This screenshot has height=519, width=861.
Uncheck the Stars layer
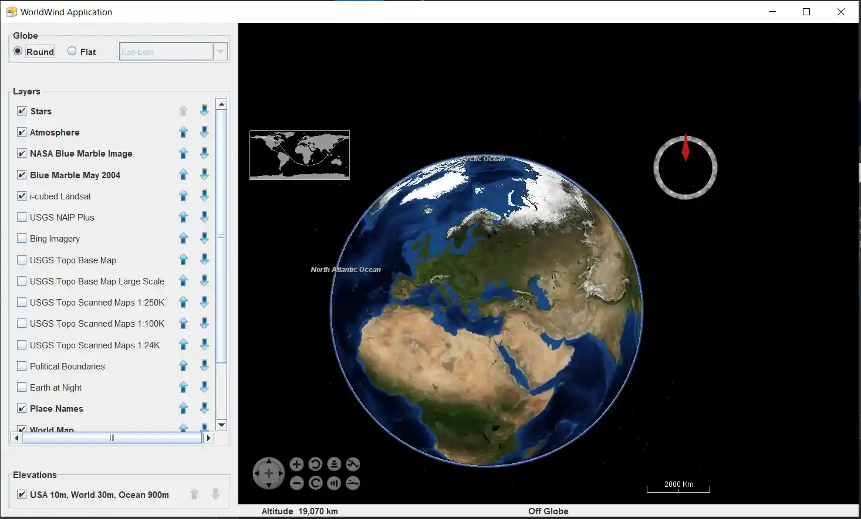point(22,111)
